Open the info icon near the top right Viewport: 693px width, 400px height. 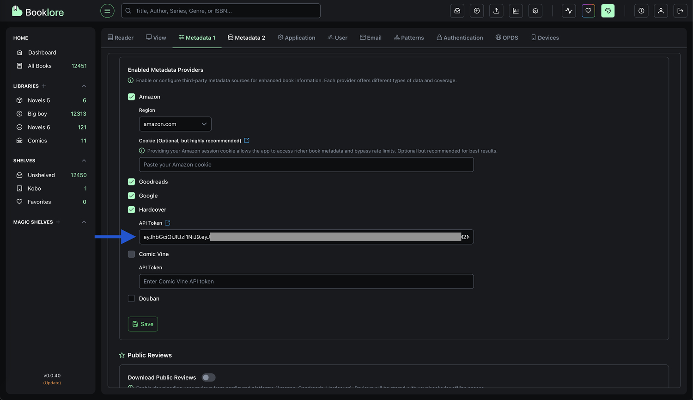tap(641, 11)
